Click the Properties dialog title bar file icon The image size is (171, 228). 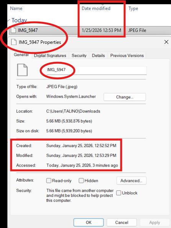pyautogui.click(x=14, y=42)
